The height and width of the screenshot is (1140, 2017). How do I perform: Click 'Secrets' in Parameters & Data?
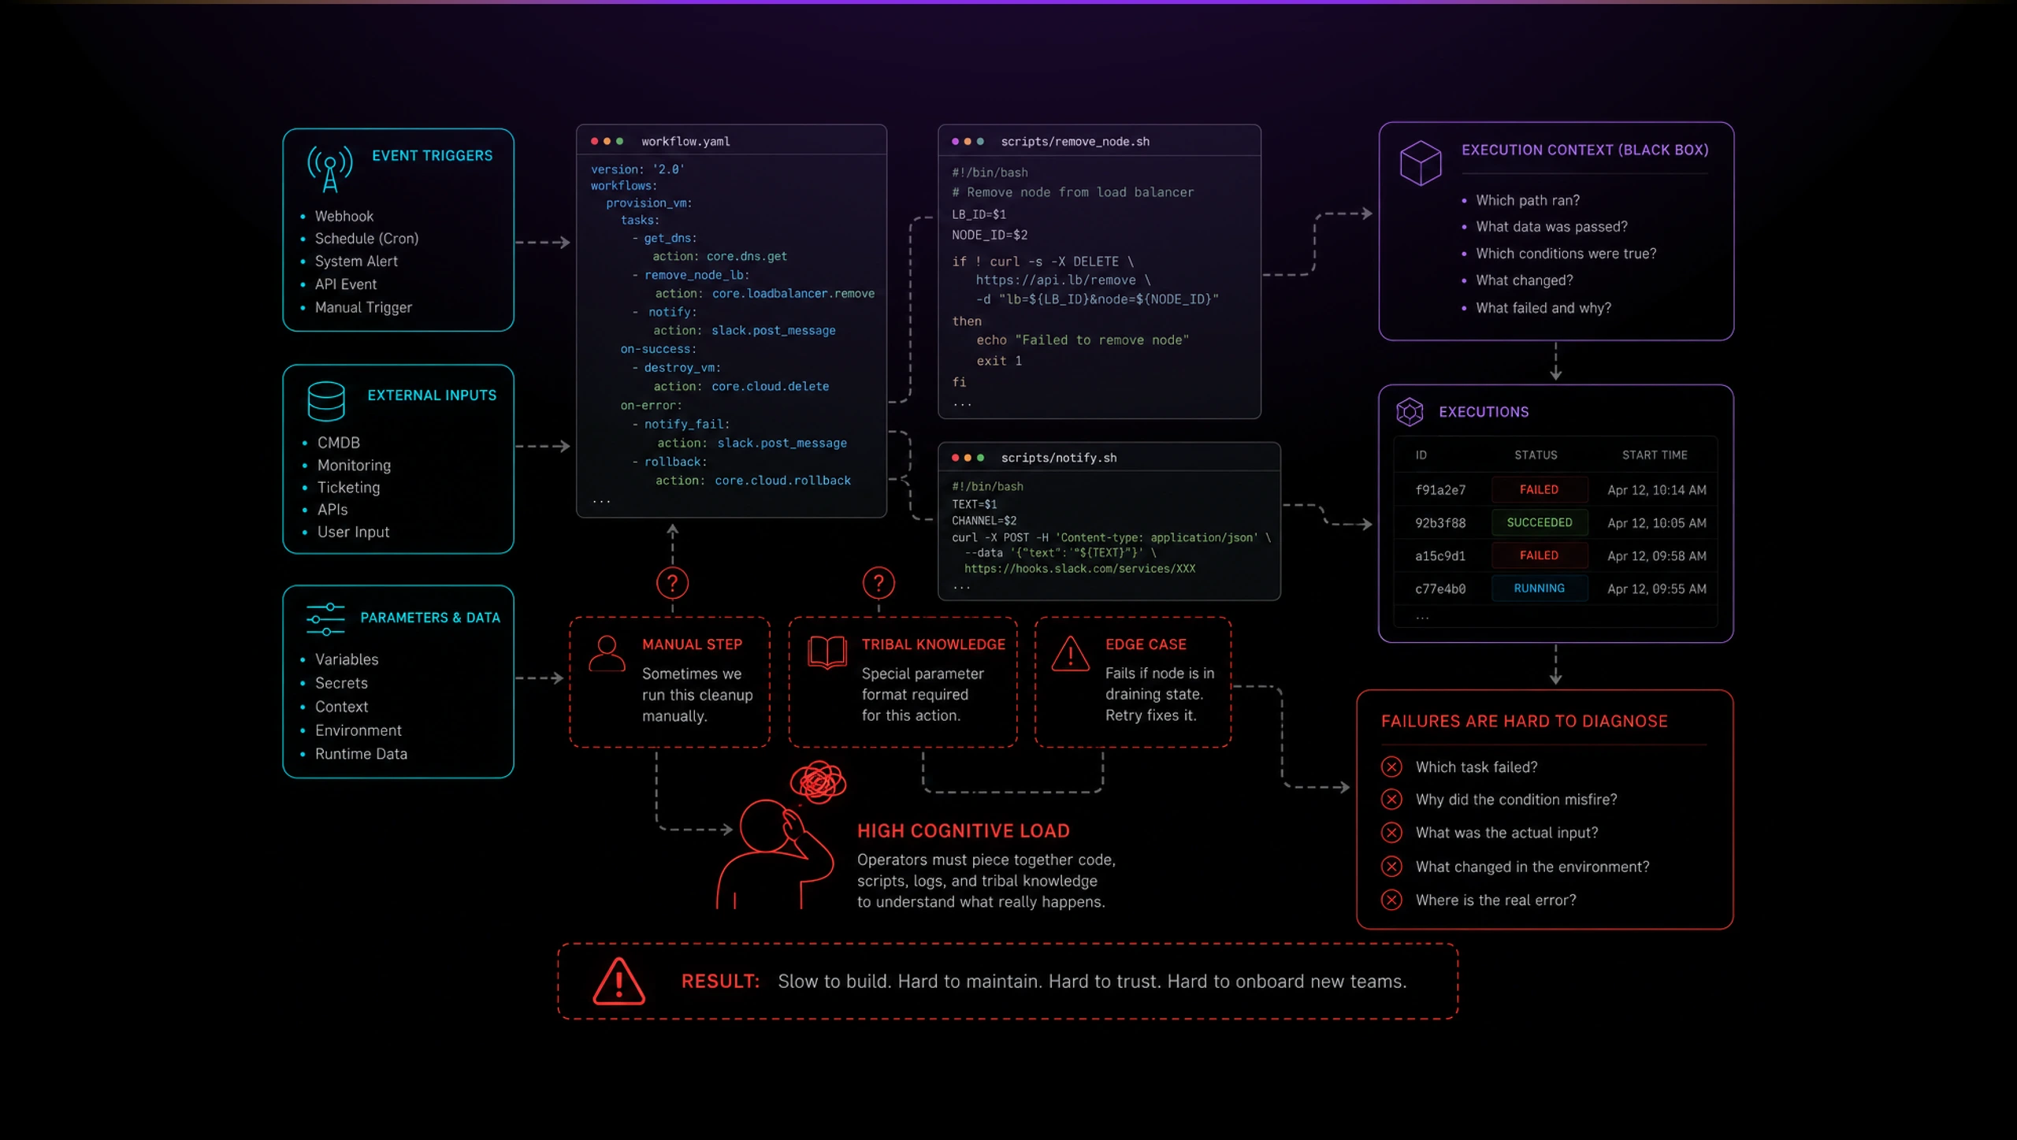[x=341, y=683]
